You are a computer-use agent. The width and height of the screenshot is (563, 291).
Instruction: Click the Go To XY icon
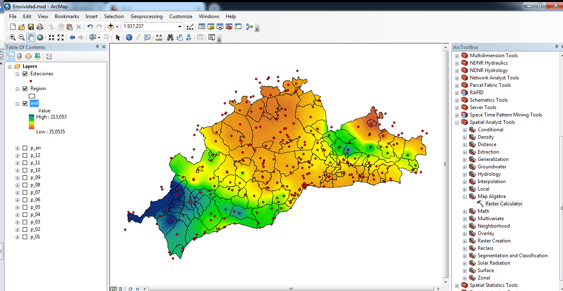pos(188,37)
